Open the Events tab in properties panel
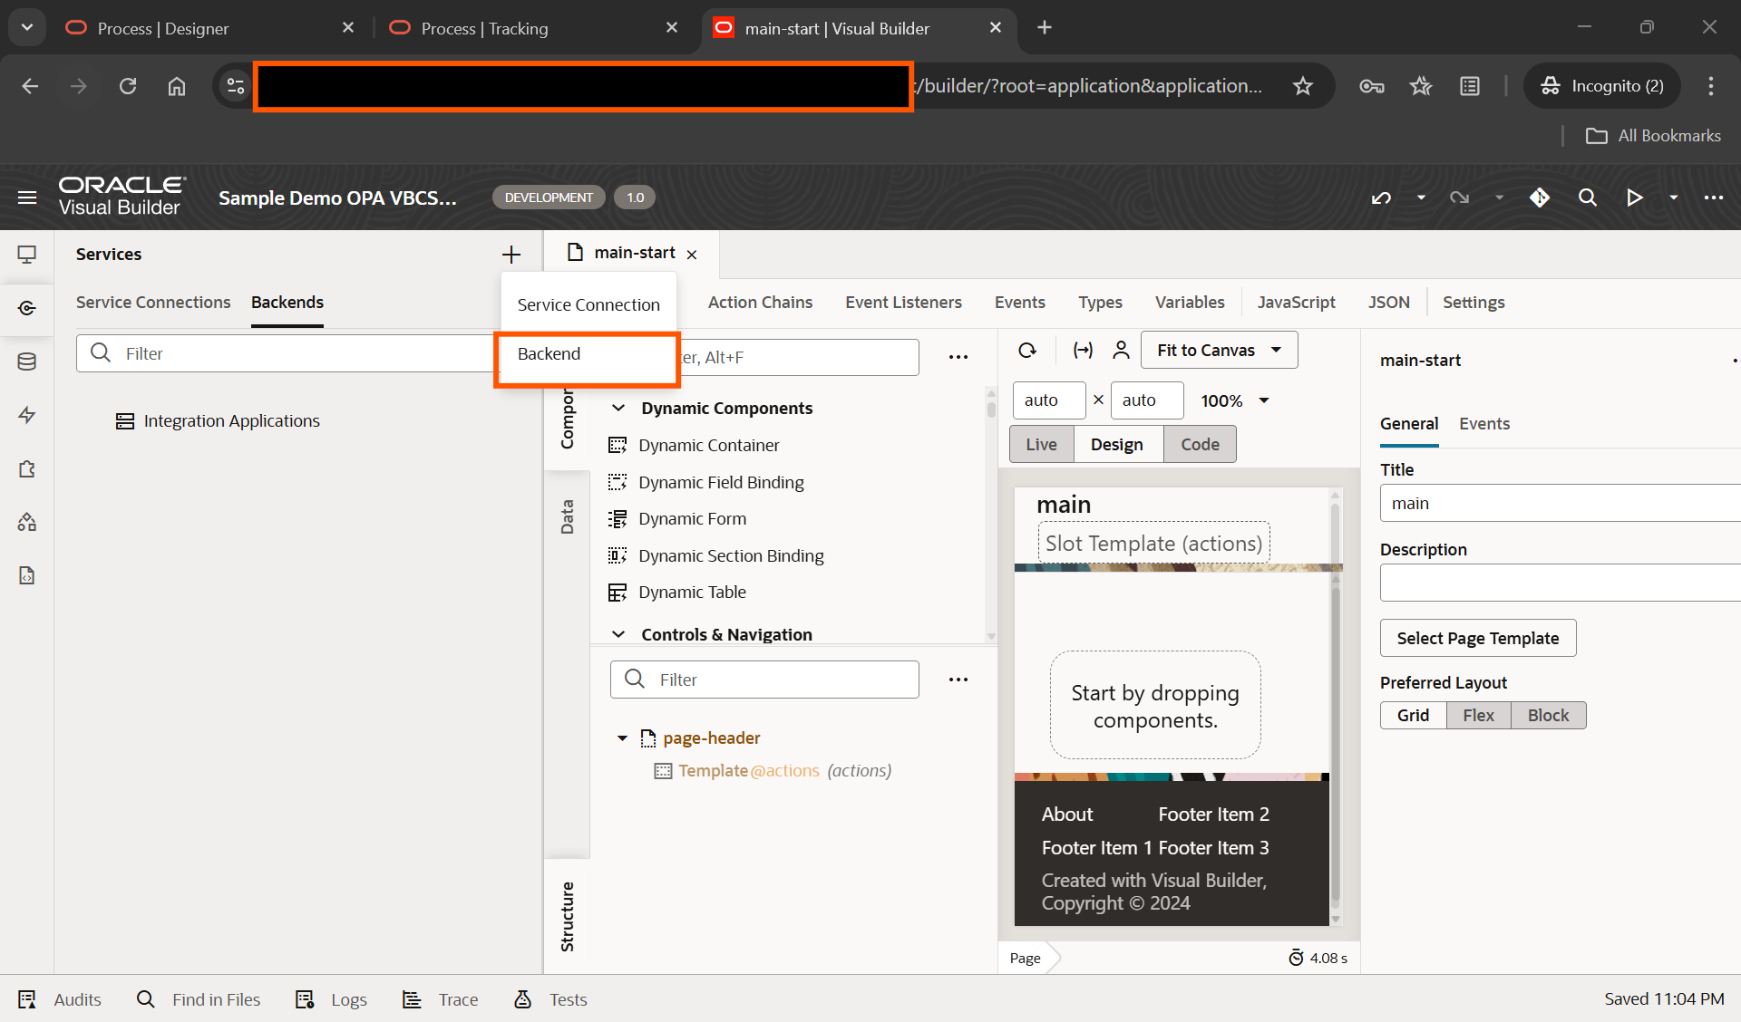 (1484, 423)
